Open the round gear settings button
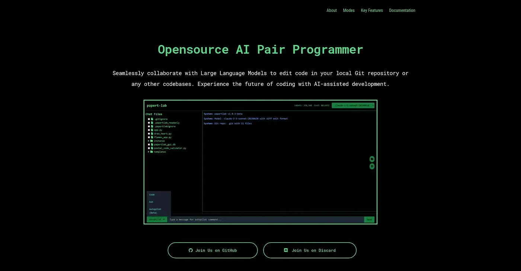This screenshot has width=521, height=271. (x=372, y=166)
